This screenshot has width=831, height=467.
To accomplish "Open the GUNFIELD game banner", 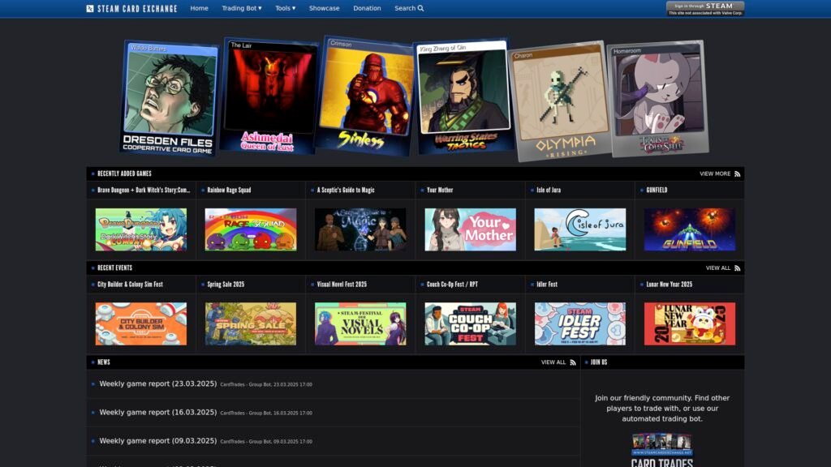I will click(x=690, y=229).
